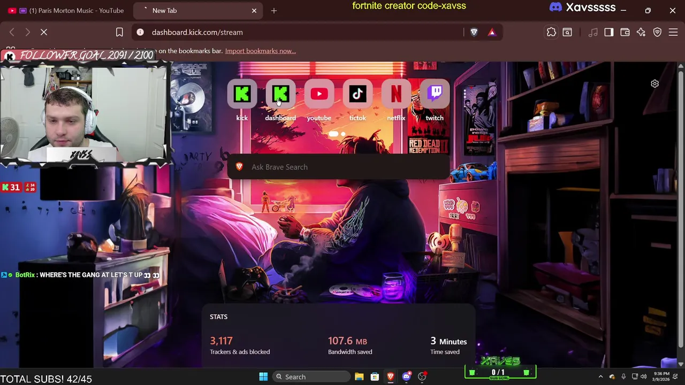The width and height of the screenshot is (685, 385).
Task: Open the Brave VPN shield icon
Action: (x=657, y=32)
